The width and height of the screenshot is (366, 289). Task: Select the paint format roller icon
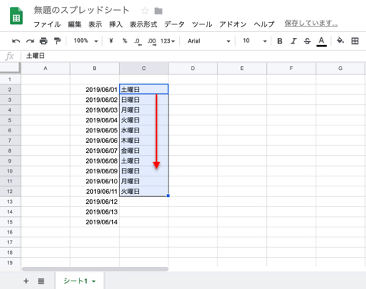(57, 41)
